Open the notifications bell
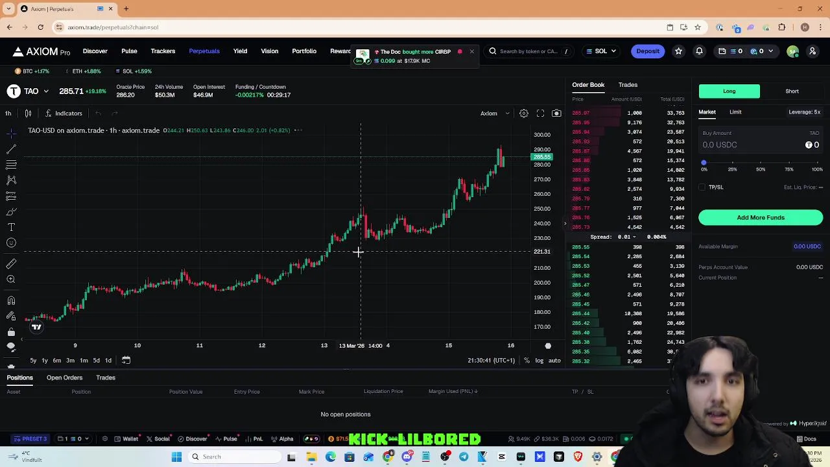 [x=699, y=51]
